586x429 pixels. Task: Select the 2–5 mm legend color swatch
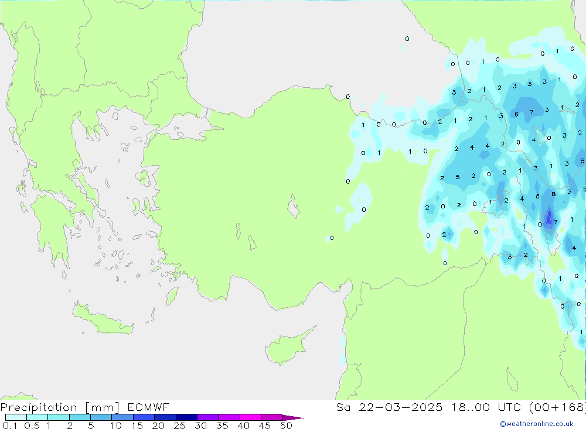(x=80, y=417)
